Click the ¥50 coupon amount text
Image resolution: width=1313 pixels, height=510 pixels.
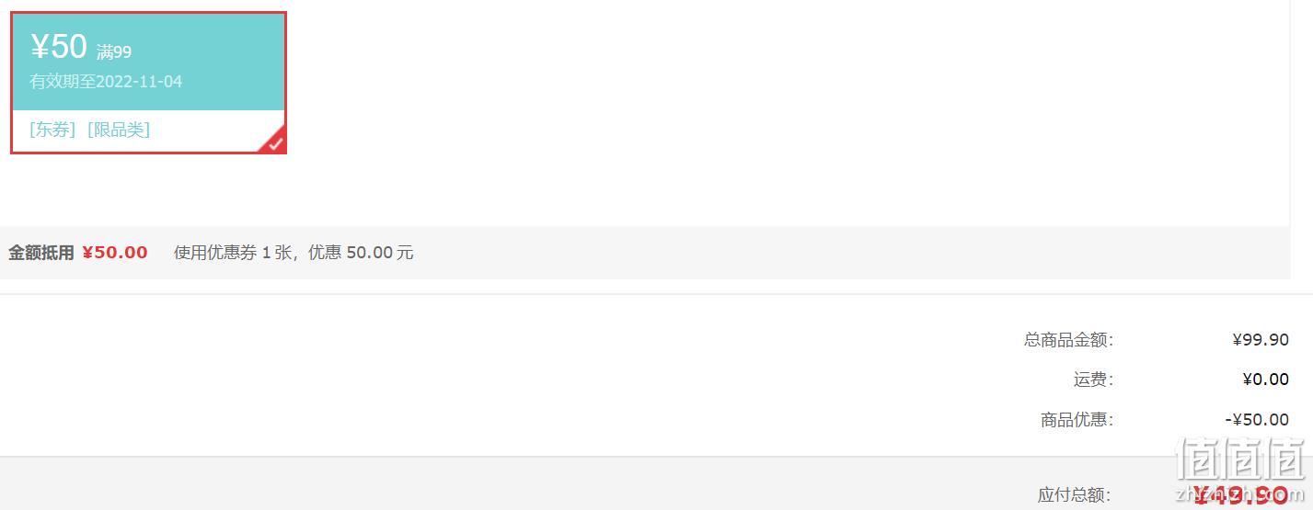pyautogui.click(x=59, y=46)
